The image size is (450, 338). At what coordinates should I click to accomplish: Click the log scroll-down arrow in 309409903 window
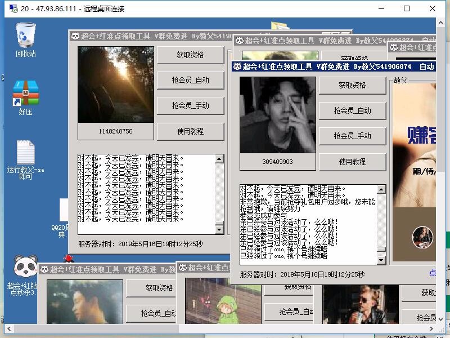[x=381, y=260]
